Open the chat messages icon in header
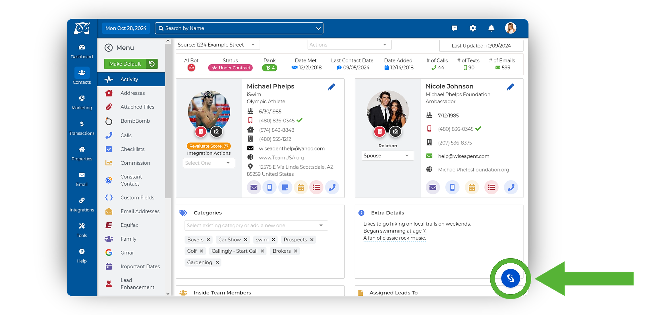 [454, 28]
